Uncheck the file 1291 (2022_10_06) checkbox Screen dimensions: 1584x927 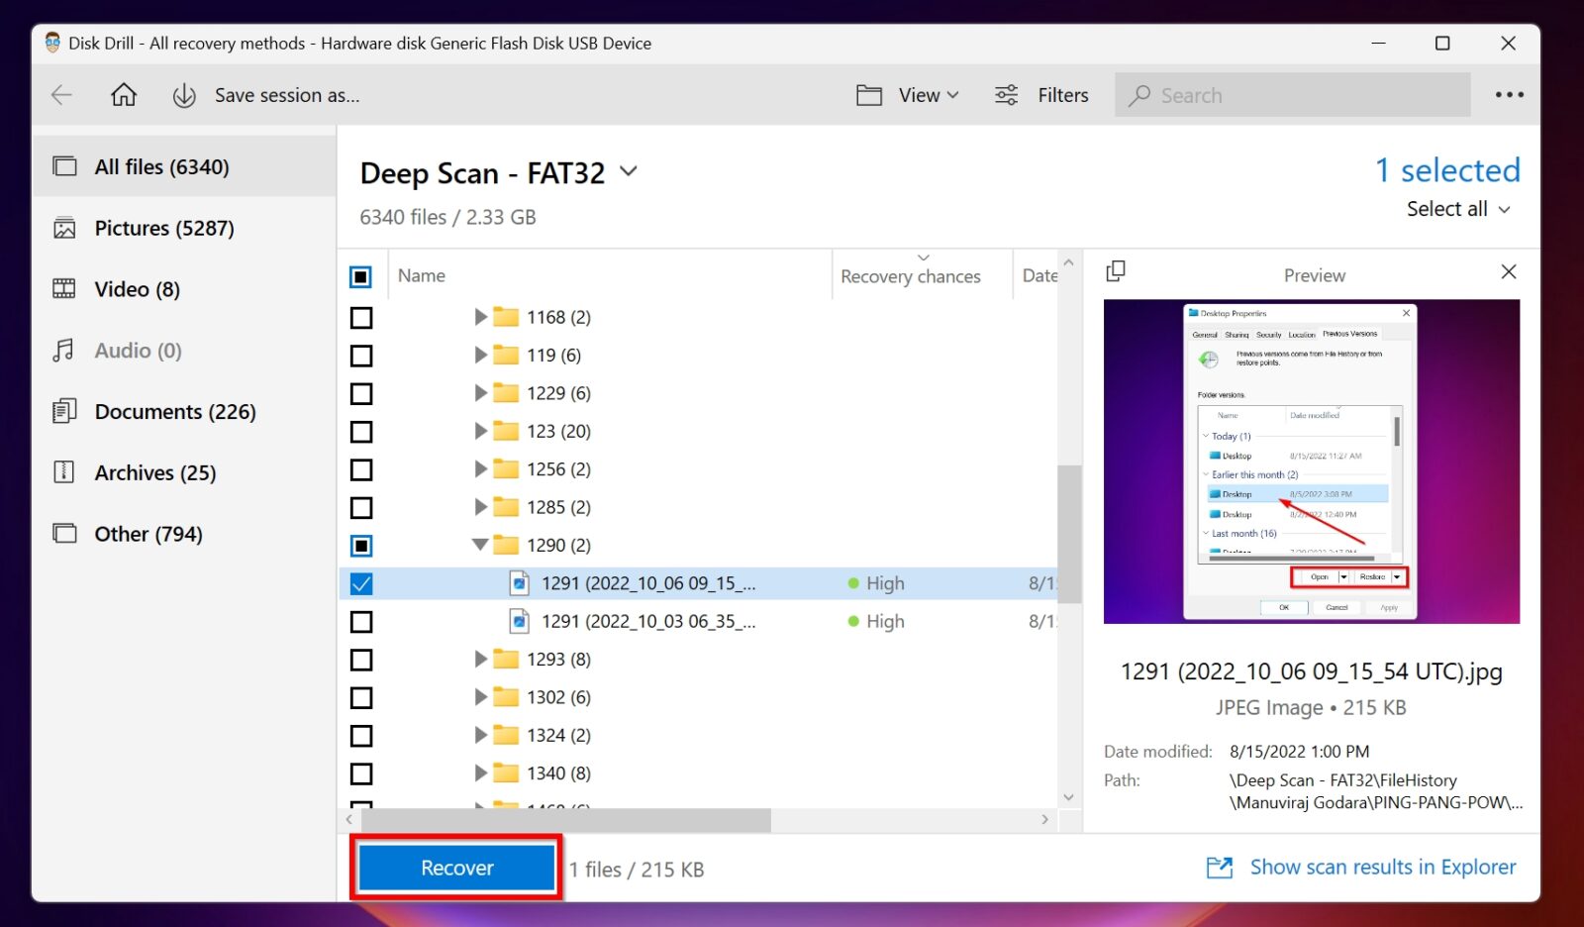(361, 583)
